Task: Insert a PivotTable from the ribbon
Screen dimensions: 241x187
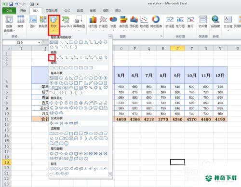Action: (x=9, y=24)
